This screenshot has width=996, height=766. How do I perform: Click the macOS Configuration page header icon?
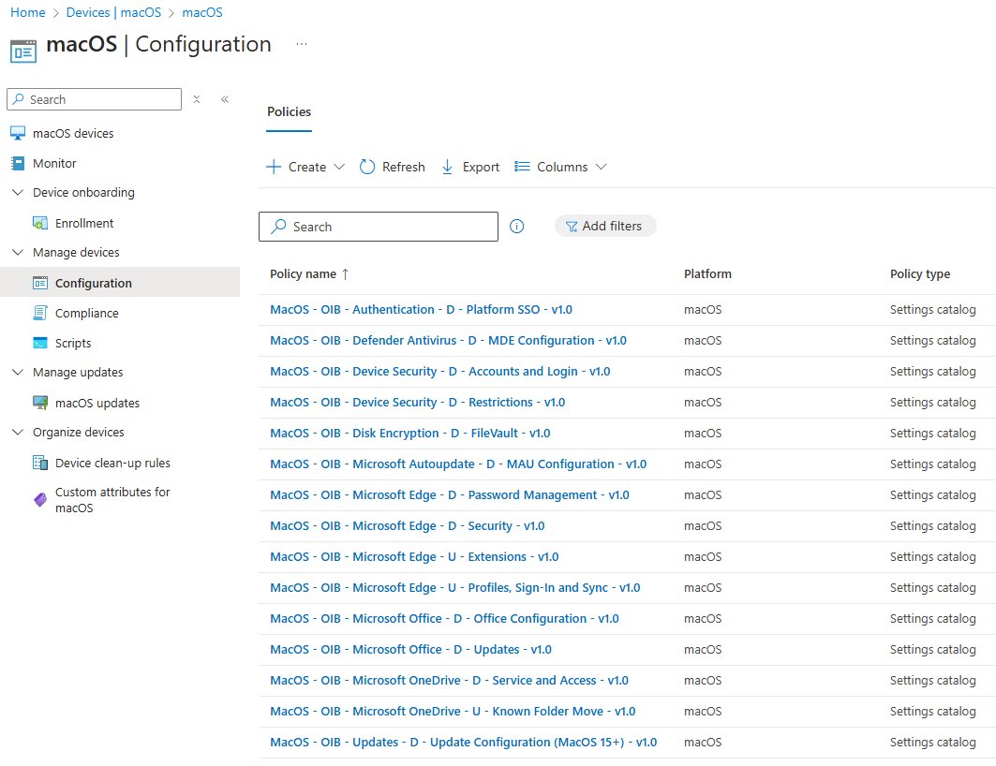pos(23,52)
